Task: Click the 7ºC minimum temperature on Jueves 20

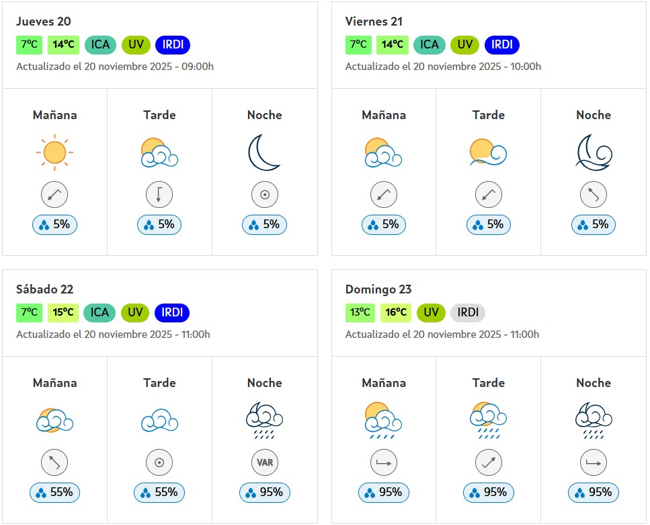Action: (x=30, y=45)
